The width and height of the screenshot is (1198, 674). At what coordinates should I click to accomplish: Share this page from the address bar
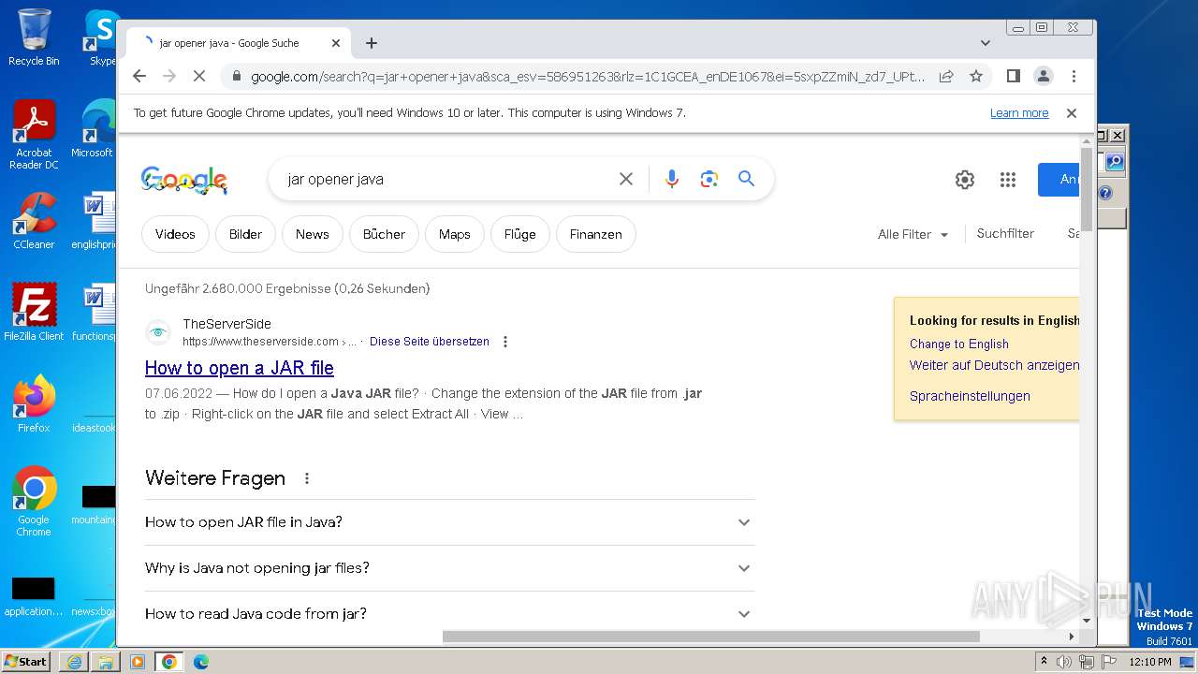(x=946, y=76)
